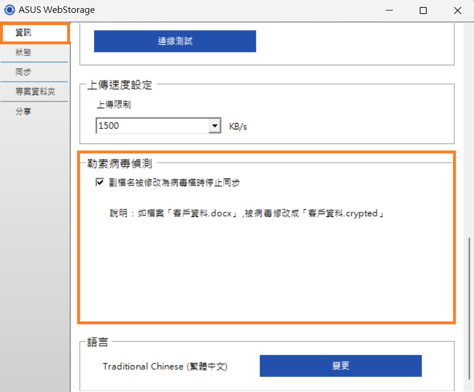474x392 pixels.
Task: Click the 1500 upload limit field
Action: coord(152,125)
